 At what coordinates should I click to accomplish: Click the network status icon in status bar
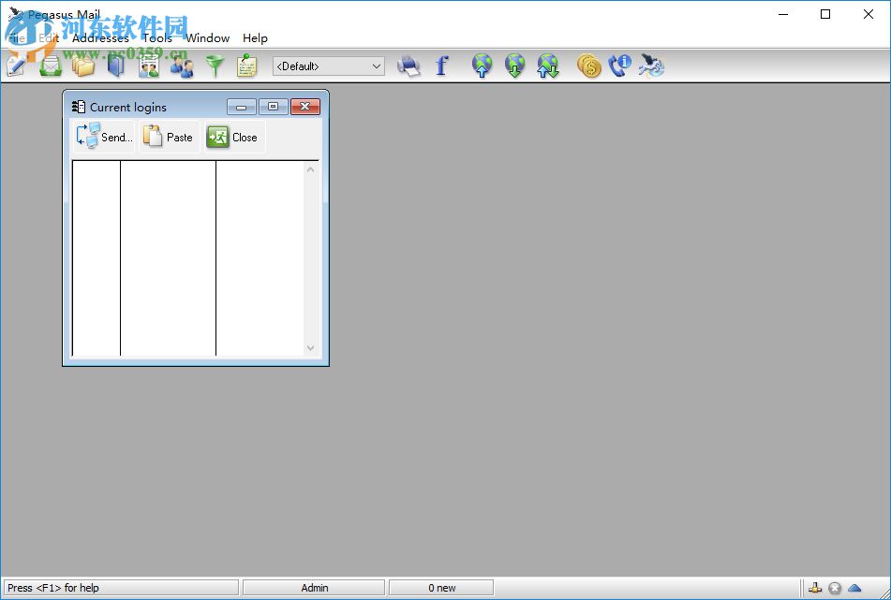815,588
